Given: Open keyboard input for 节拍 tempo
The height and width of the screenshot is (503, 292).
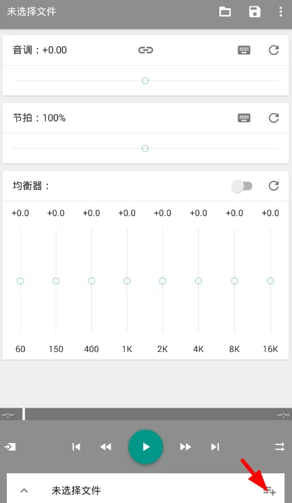Looking at the screenshot, I should coord(244,118).
